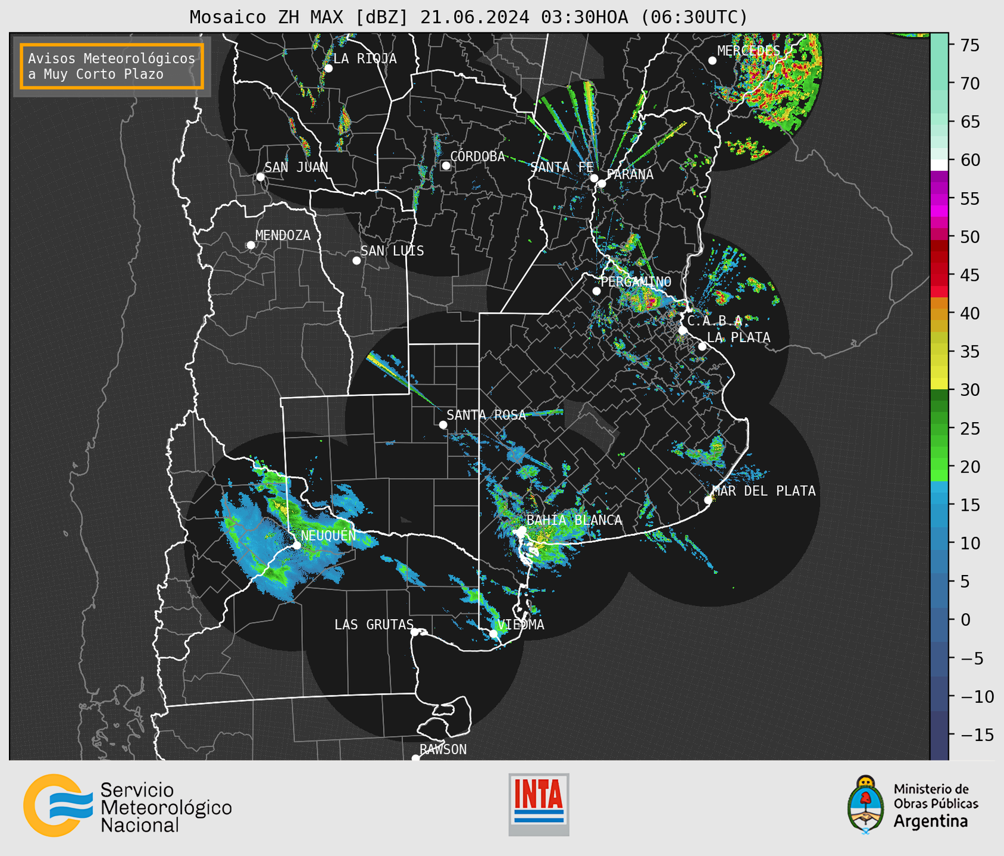Click the BAHÍA BLANCA label text
1004x856 pixels.
(574, 520)
